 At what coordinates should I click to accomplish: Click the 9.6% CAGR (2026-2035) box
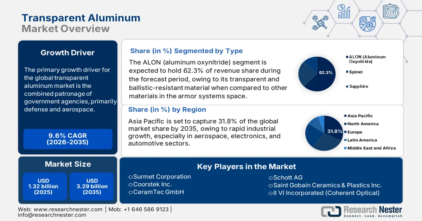[x=68, y=139]
